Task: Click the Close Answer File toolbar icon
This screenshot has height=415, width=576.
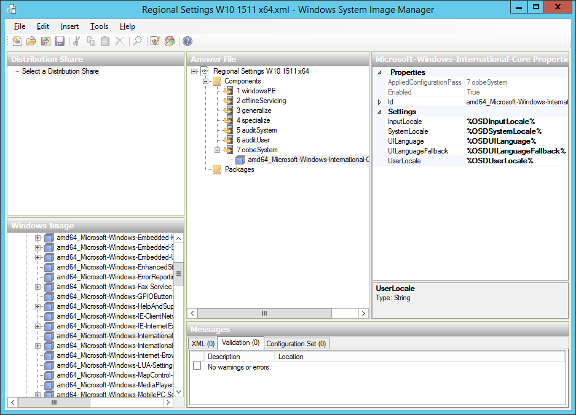Action: click(45, 41)
